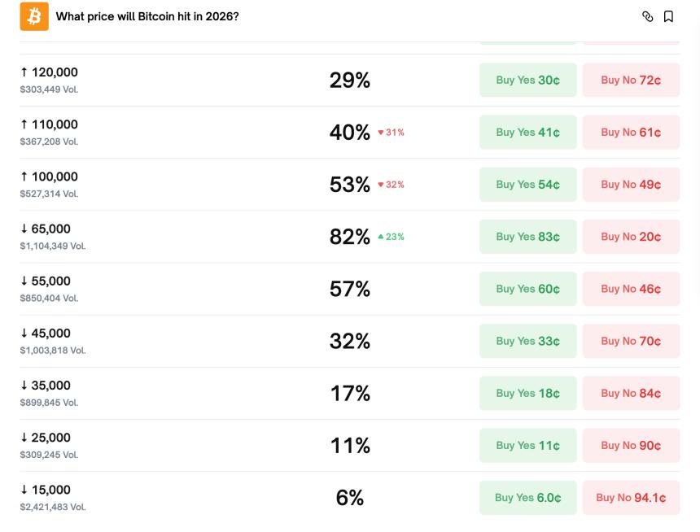The height and width of the screenshot is (532, 700).
Task: Choose Buy No 70¢ on ↓ 45,000
Action: pyautogui.click(x=631, y=341)
